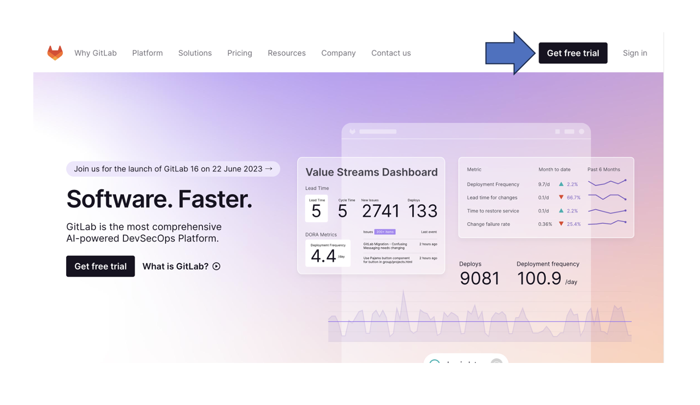Play the "What is GitLab?" video icon
700x405 pixels.
point(216,266)
